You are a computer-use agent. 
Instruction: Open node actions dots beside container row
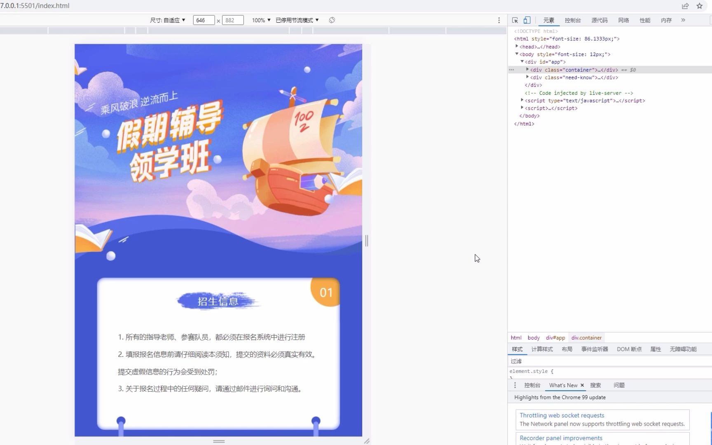tap(511, 70)
